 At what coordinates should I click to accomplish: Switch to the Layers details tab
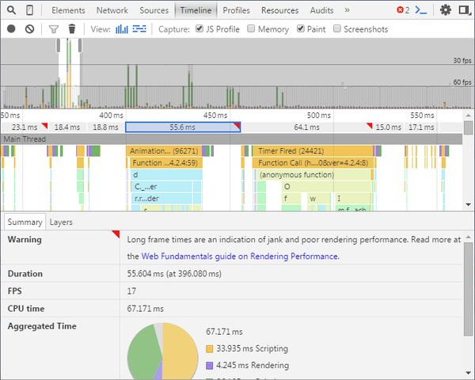[61, 222]
